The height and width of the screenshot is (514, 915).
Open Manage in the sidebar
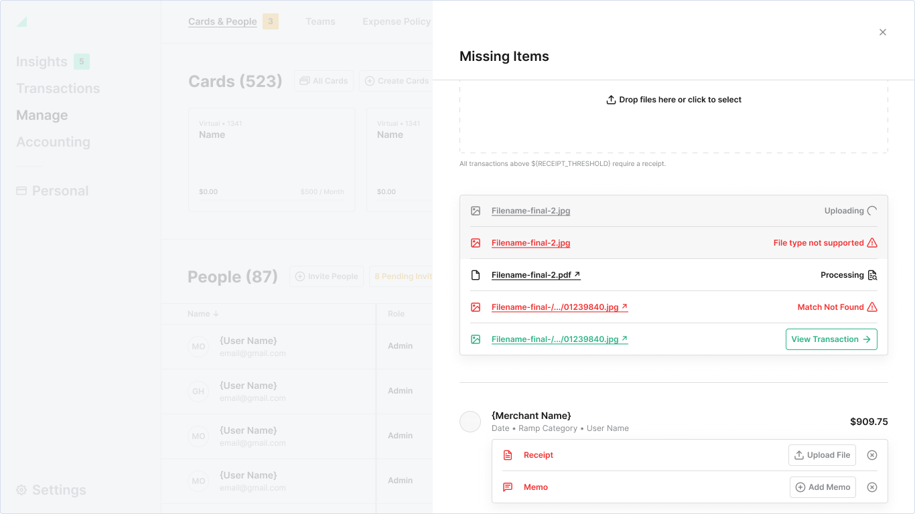(42, 115)
